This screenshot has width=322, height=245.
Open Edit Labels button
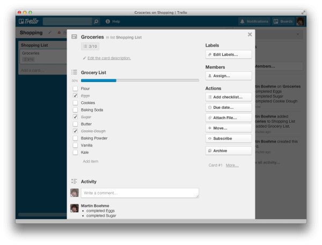pos(229,54)
